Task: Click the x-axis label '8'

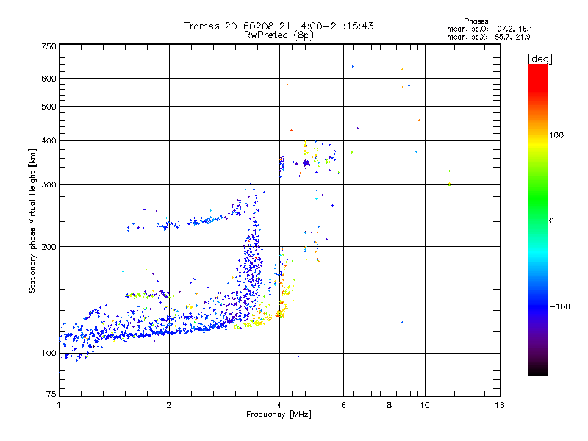Action: coord(390,405)
